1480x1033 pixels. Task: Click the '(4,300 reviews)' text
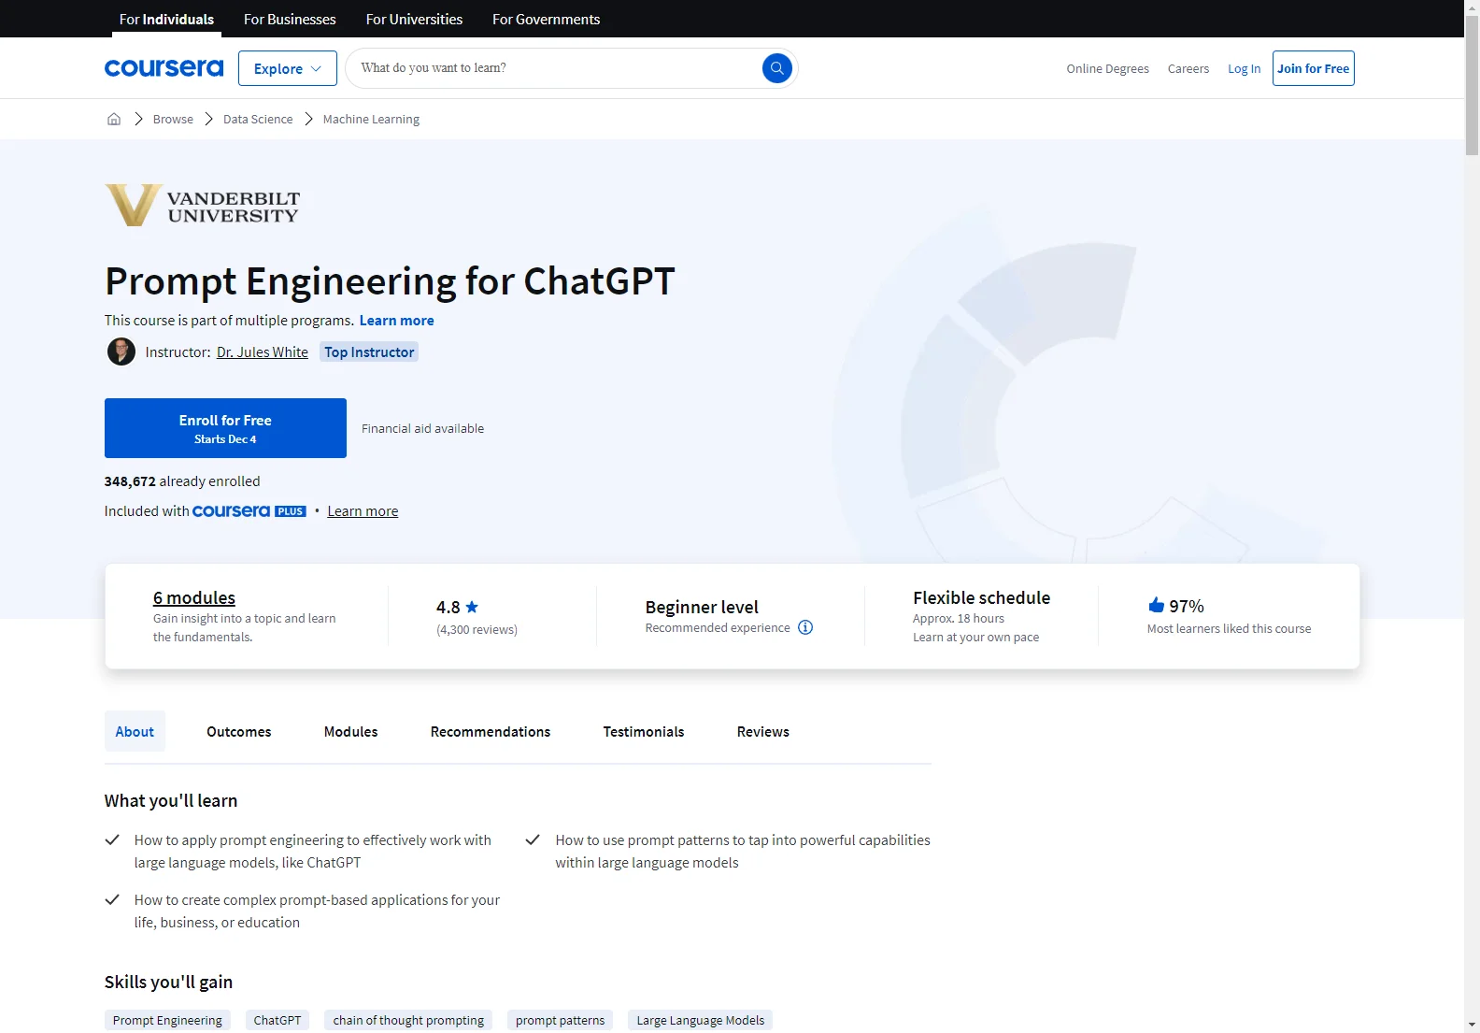click(x=477, y=629)
